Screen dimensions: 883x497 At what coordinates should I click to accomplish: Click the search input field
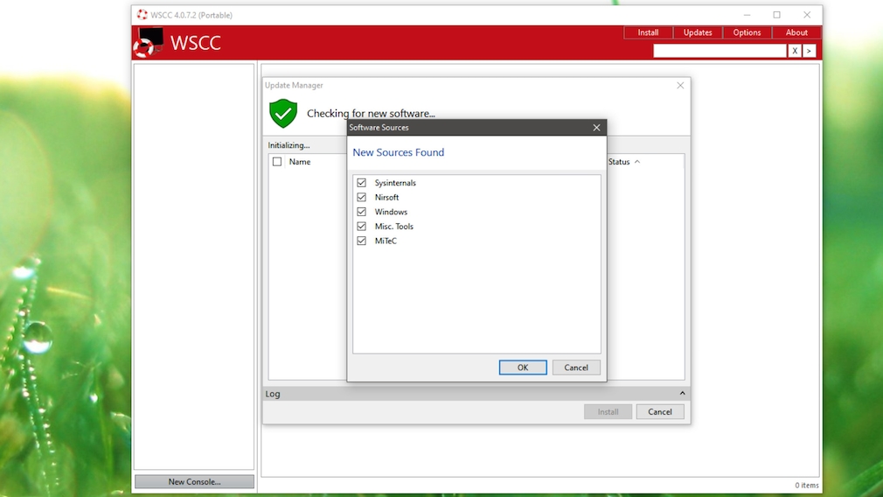[720, 51]
